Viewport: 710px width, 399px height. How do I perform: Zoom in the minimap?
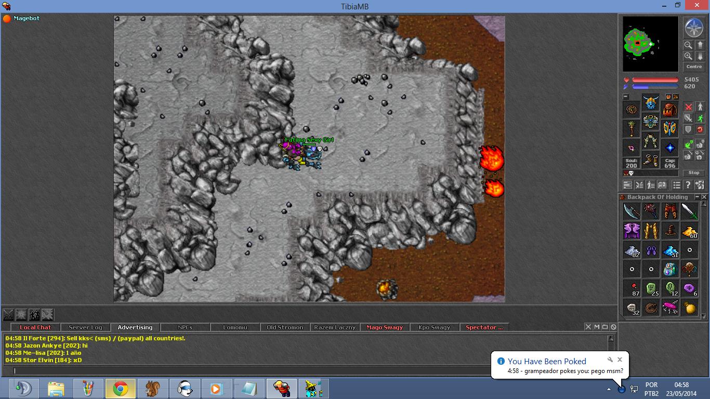(x=688, y=56)
